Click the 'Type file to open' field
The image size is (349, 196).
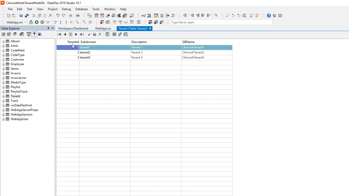pyautogui.click(x=221, y=22)
